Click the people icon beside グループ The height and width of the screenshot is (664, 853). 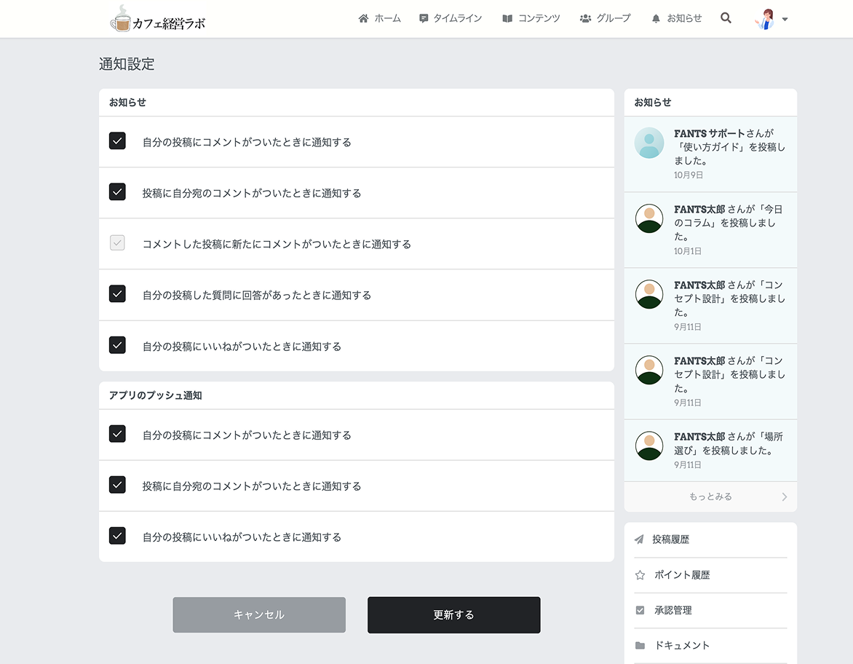[x=585, y=18]
